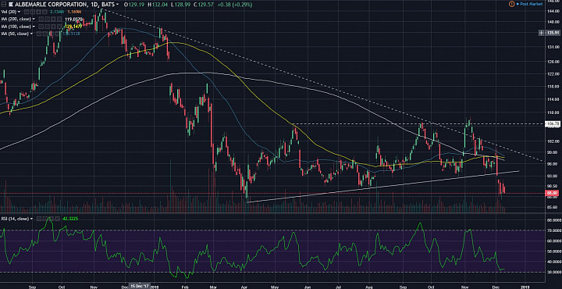Viewport: 562px width, 289px height.
Task: Expand the RSI (14, close) dropdown arrow
Action: [31, 219]
